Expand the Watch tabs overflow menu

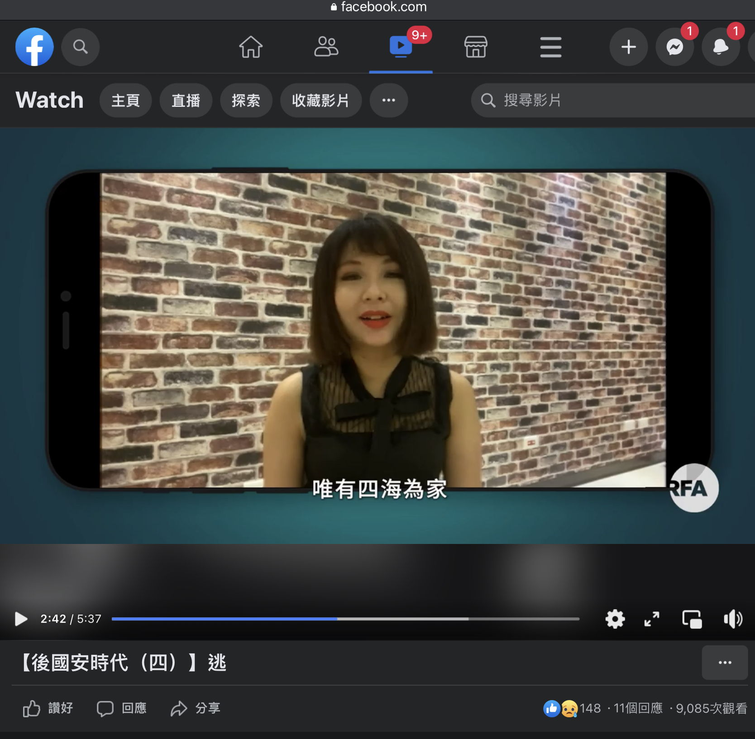pos(388,100)
